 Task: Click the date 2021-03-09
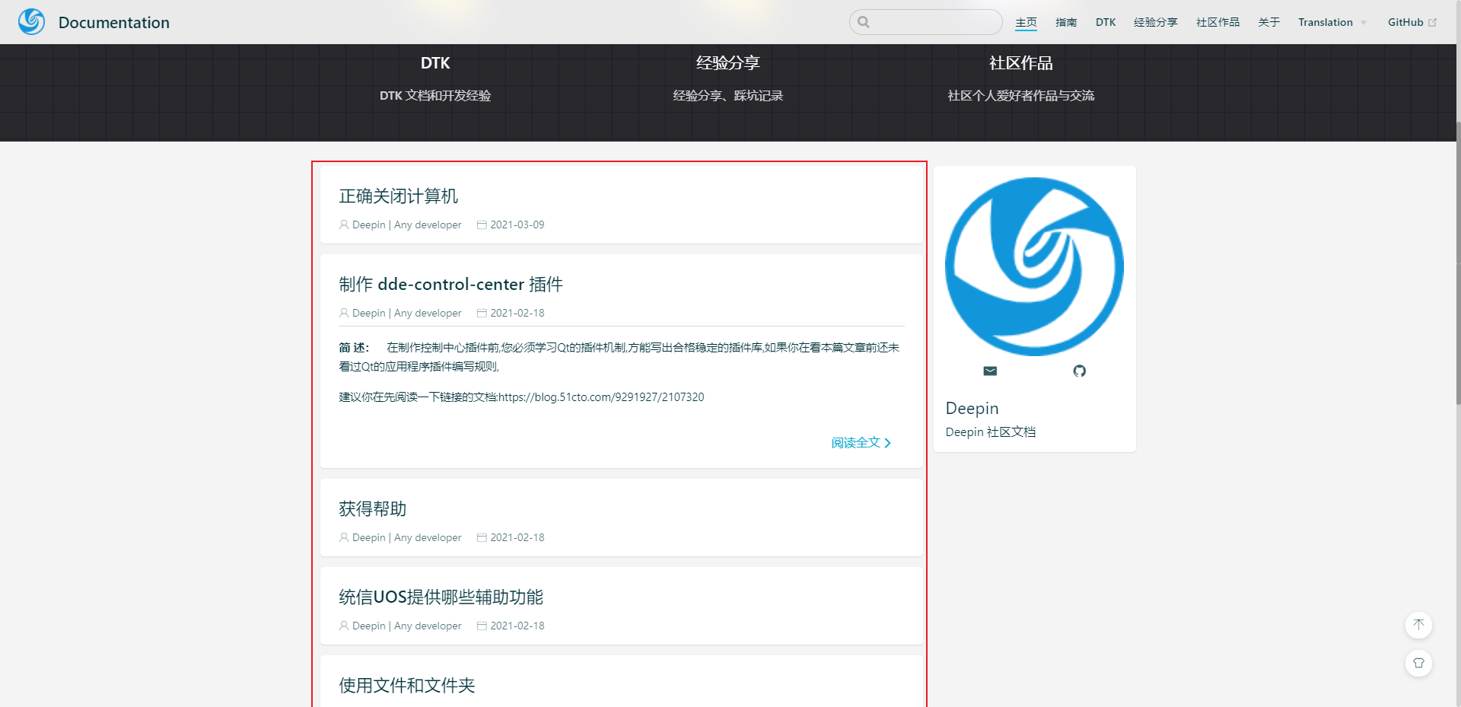(511, 225)
